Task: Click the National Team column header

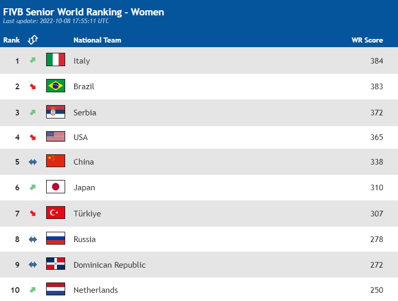Action: (x=97, y=40)
